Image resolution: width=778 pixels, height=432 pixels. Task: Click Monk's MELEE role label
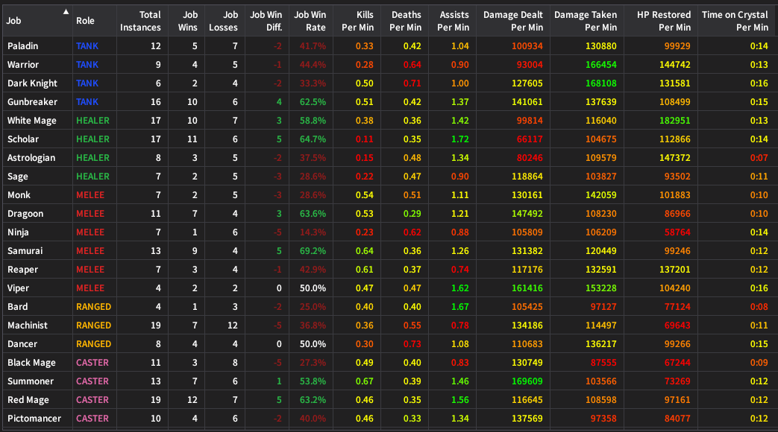click(90, 194)
